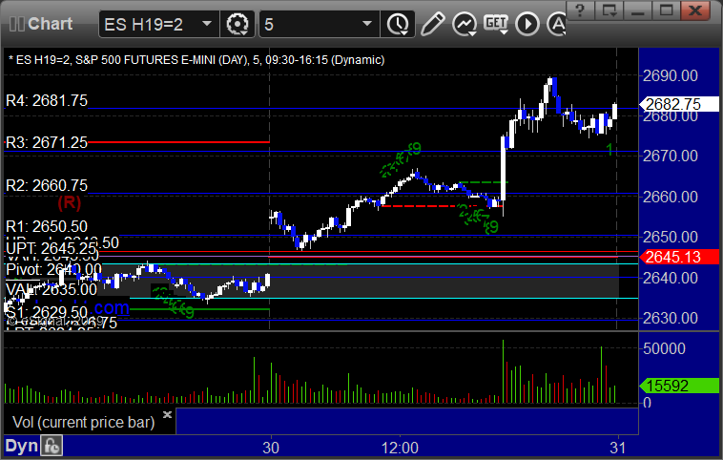The image size is (723, 460).
Task: Select the Vol (current price bar) tab
Action: pos(83,422)
